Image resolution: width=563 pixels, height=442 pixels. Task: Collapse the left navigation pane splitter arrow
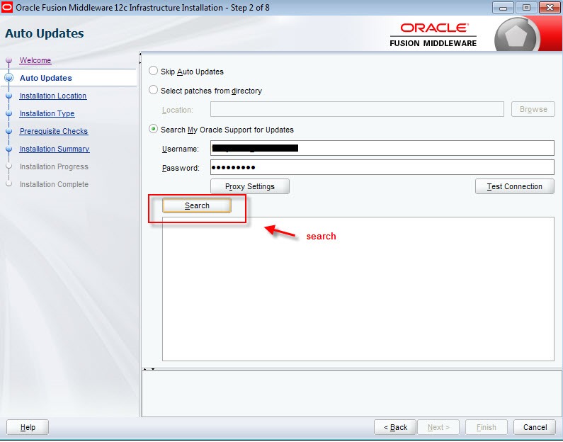(140, 55)
